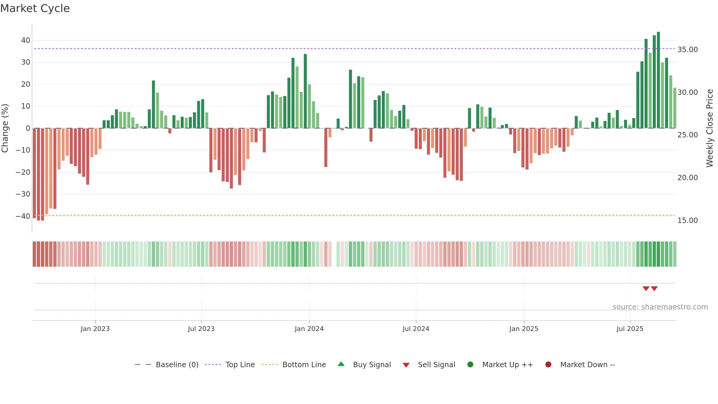The height and width of the screenshot is (404, 718).
Task: Click the −20 tick on Change axis
Action: pos(23,172)
